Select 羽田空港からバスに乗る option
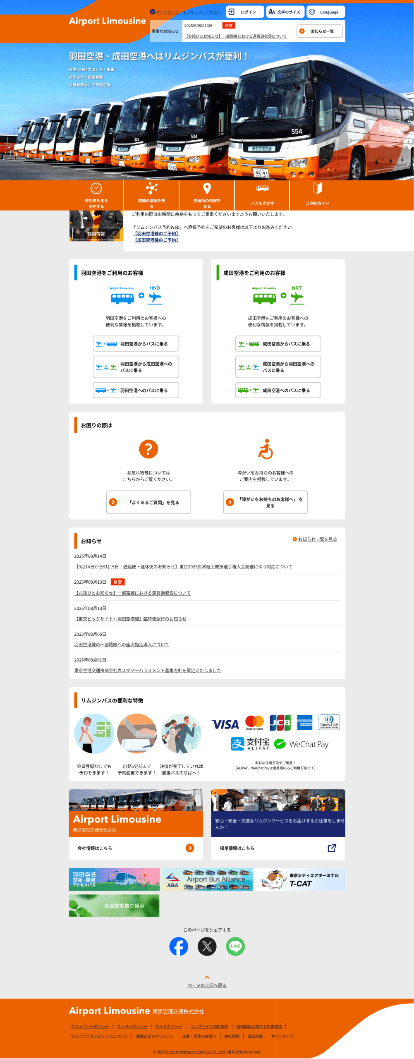The image size is (414, 1059). (x=136, y=344)
